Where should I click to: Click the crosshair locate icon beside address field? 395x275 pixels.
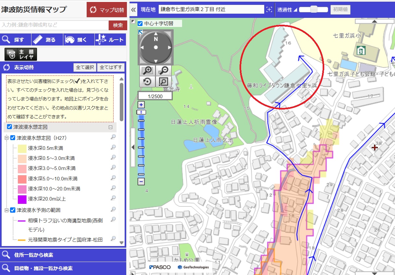click(x=269, y=10)
